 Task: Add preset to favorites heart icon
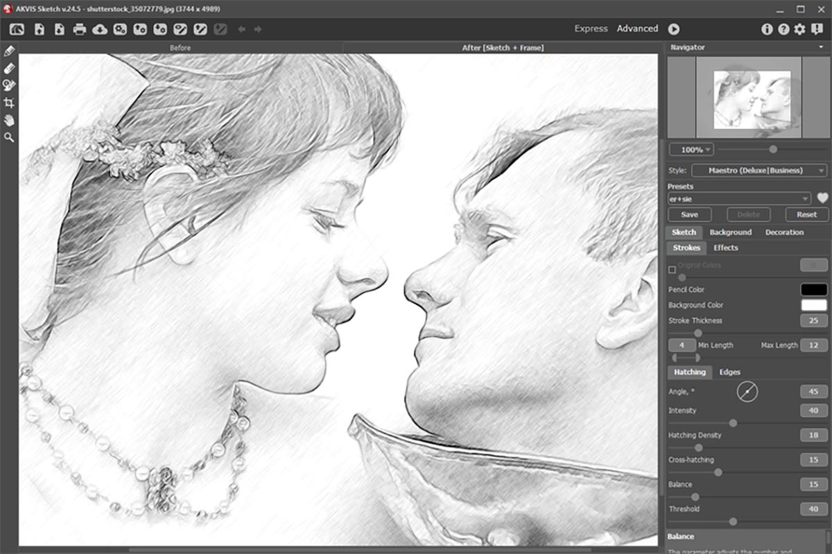click(822, 198)
